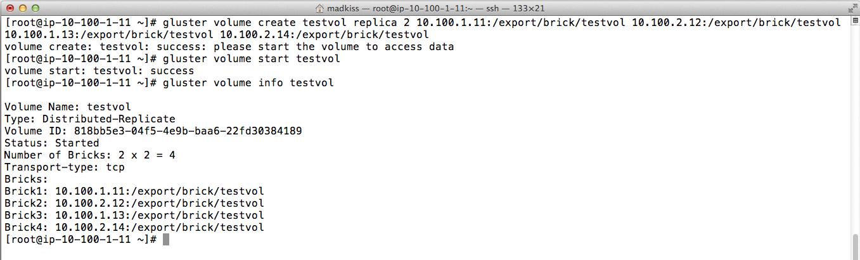This screenshot has height=260, width=860.
Task: Click the Brick3 entry 10.100.1.13:/export/brick/testvol
Action: tap(159, 216)
